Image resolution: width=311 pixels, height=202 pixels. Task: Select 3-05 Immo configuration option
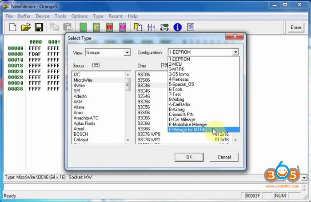click(203, 74)
